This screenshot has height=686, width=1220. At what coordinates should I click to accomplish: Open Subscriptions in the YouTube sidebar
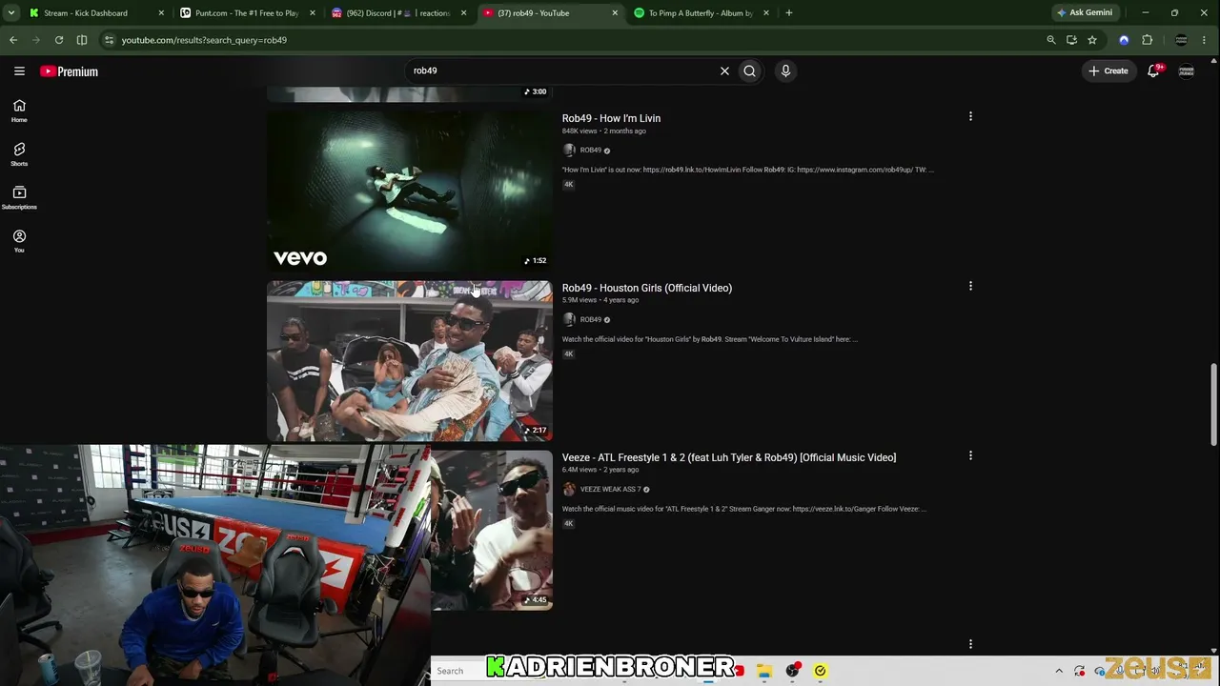[19, 197]
